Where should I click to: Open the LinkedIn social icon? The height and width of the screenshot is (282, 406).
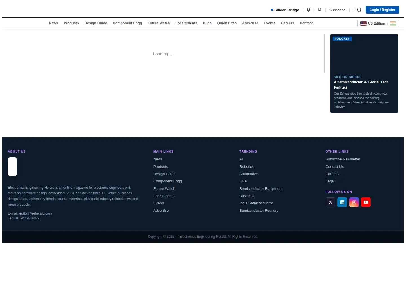tap(342, 202)
